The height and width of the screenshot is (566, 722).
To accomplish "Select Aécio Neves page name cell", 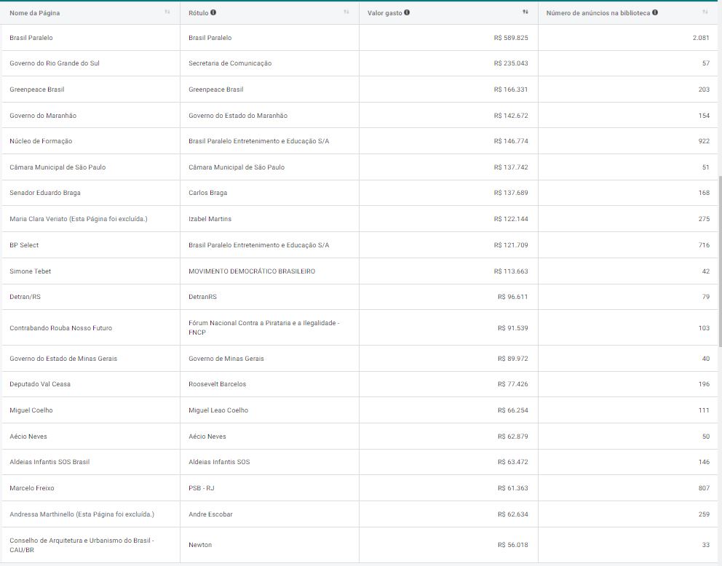I will tap(28, 437).
